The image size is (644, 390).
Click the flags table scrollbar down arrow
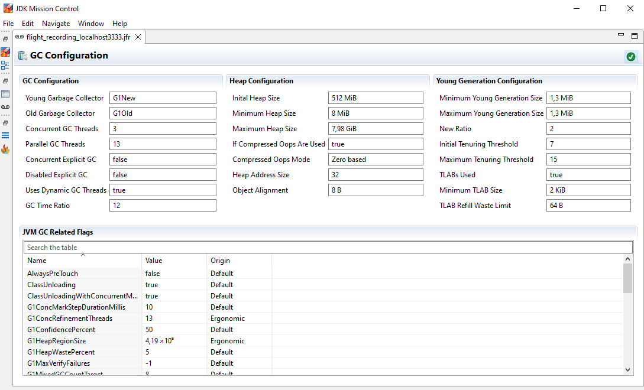(x=627, y=370)
